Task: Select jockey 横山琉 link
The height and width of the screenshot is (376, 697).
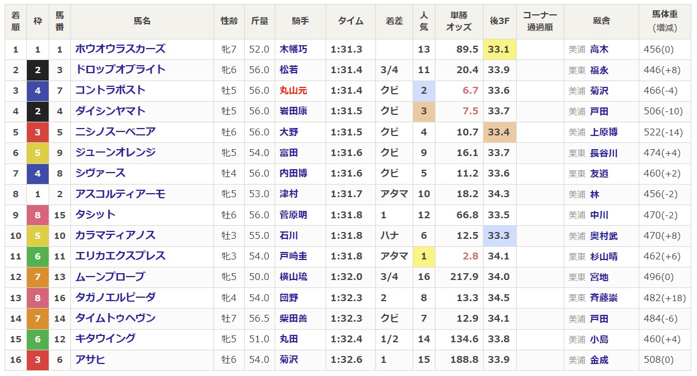Action: [x=294, y=277]
